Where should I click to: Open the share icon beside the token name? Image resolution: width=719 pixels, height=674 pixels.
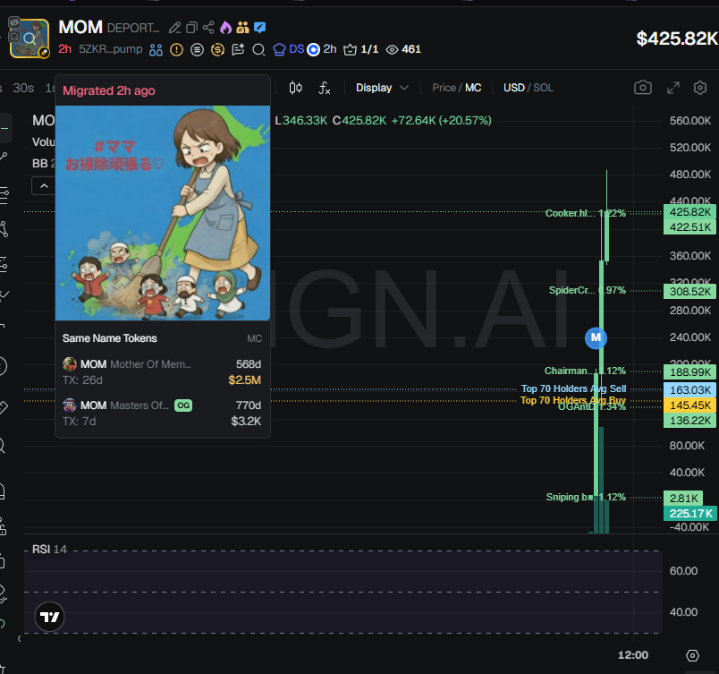[x=208, y=28]
